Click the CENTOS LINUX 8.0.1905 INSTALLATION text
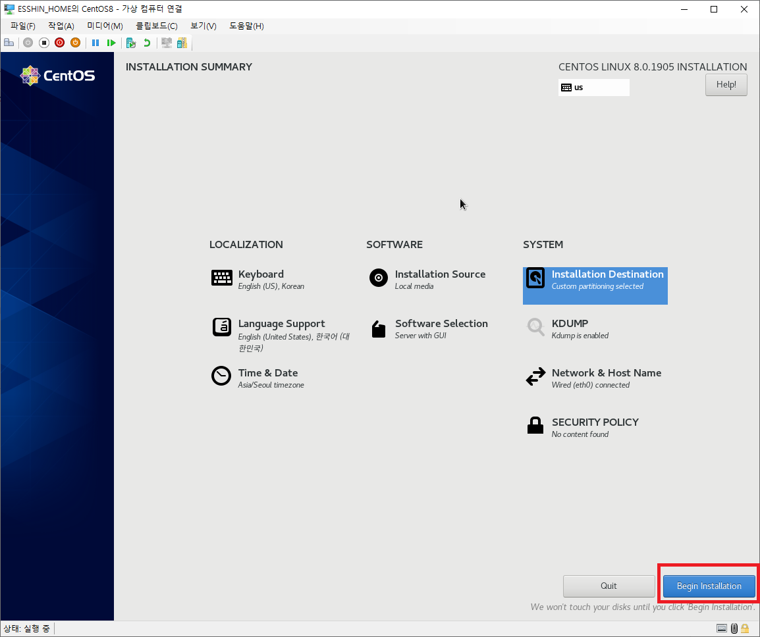The height and width of the screenshot is (637, 760). pyautogui.click(x=653, y=67)
